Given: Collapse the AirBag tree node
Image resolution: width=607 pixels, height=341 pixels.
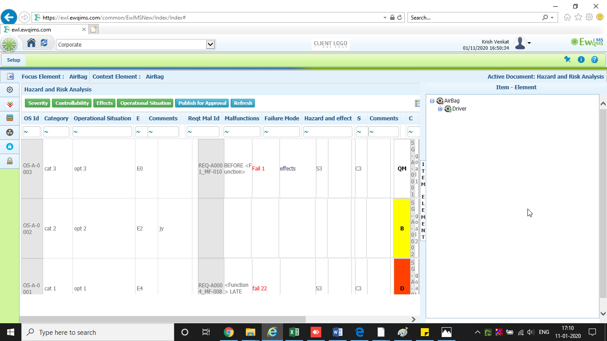Looking at the screenshot, I should coord(432,101).
